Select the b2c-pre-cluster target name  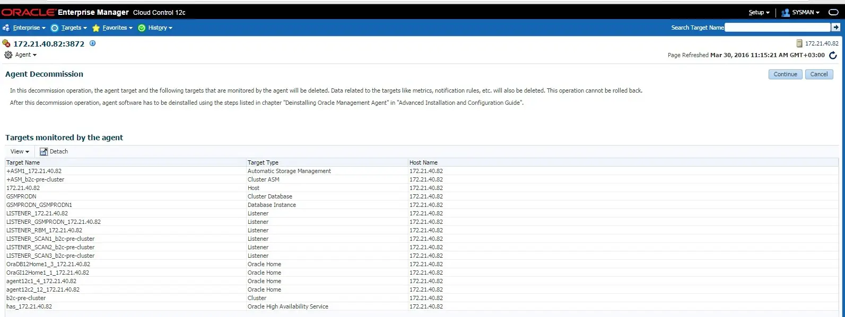coord(26,298)
